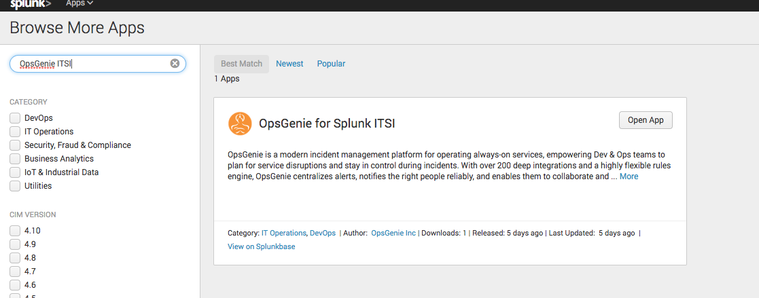Enable the CIM version 4.9 filter

pyautogui.click(x=15, y=244)
